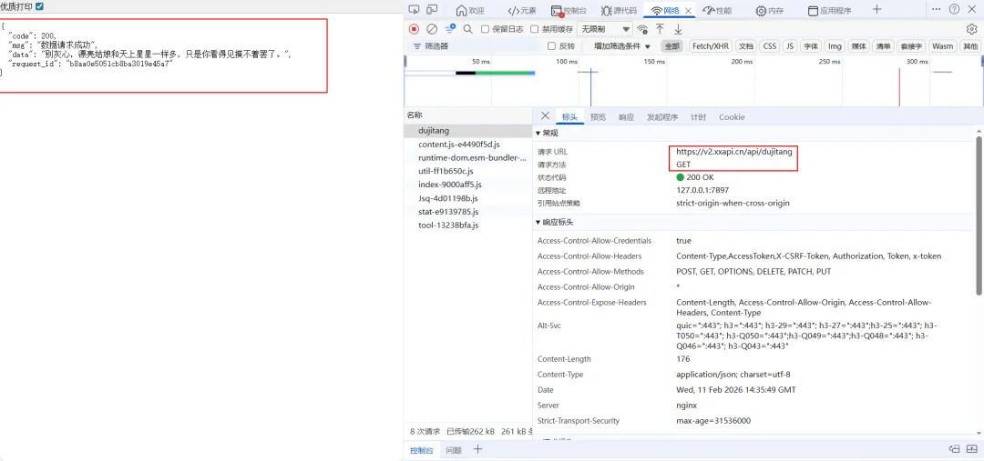Filter by 清单 manifest requests
The width and height of the screenshot is (984, 461).
coord(884,46)
